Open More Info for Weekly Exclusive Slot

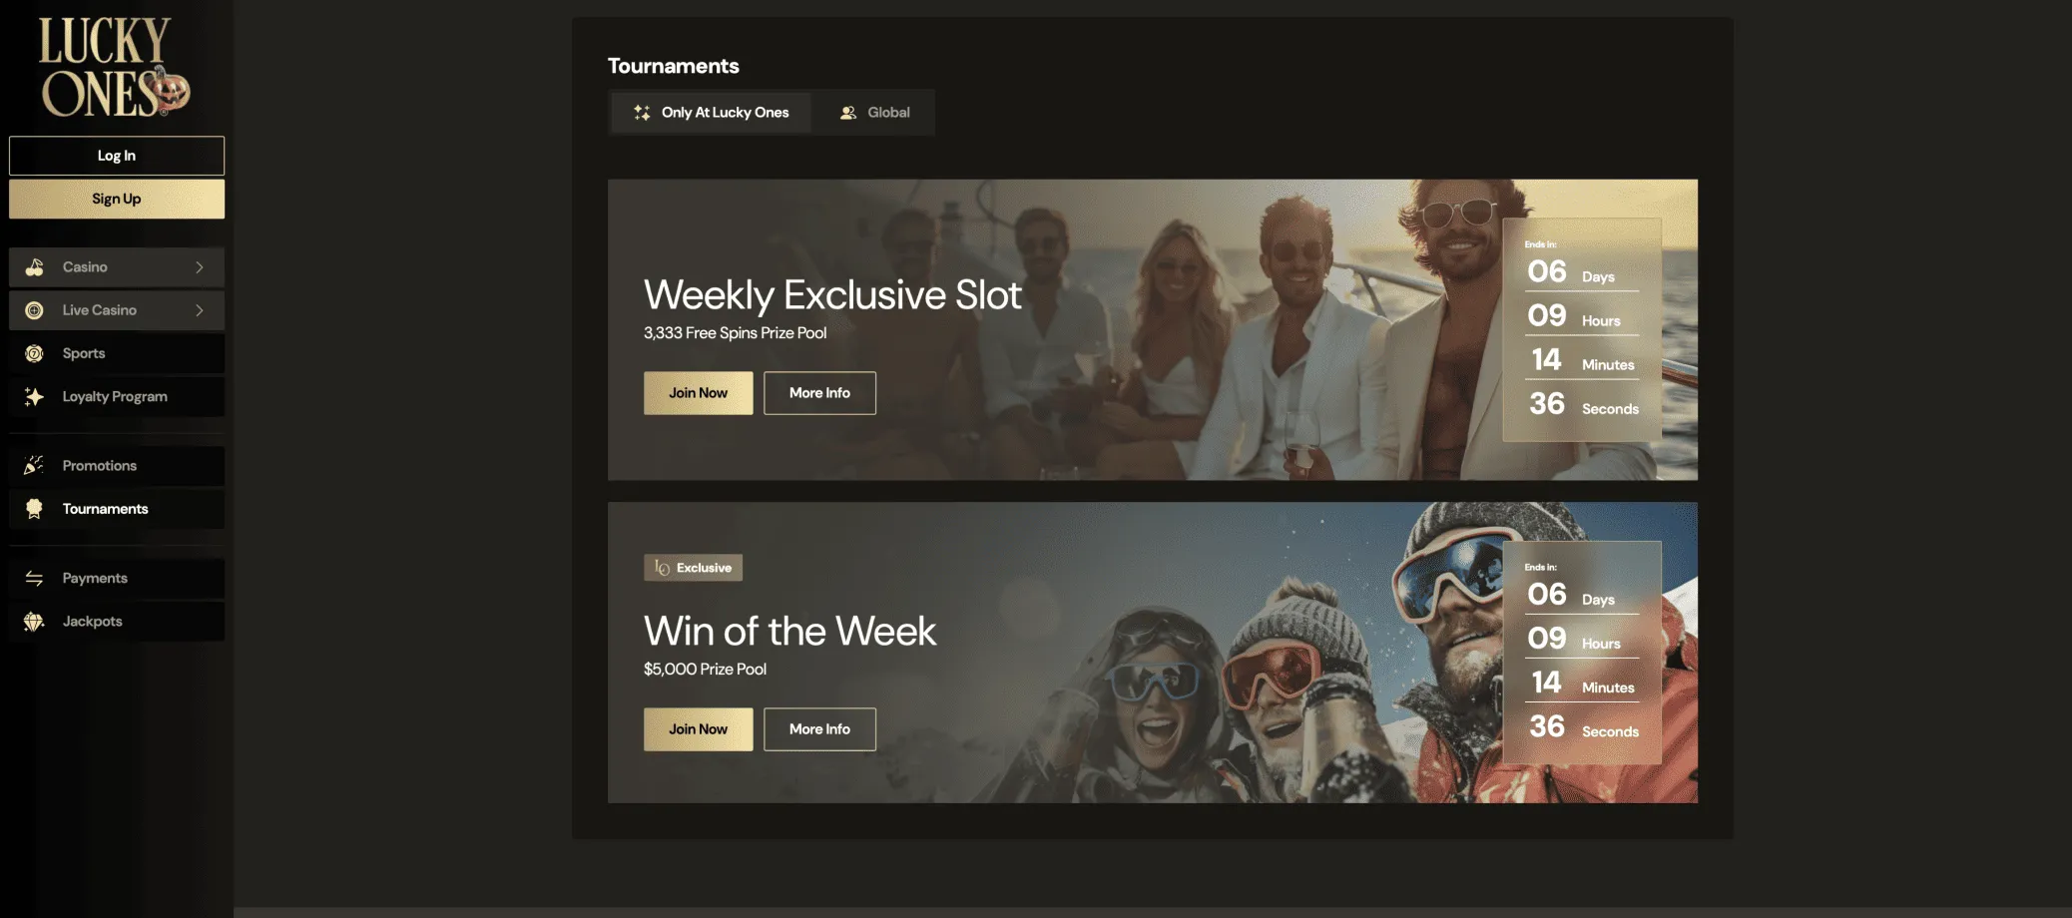coord(820,393)
